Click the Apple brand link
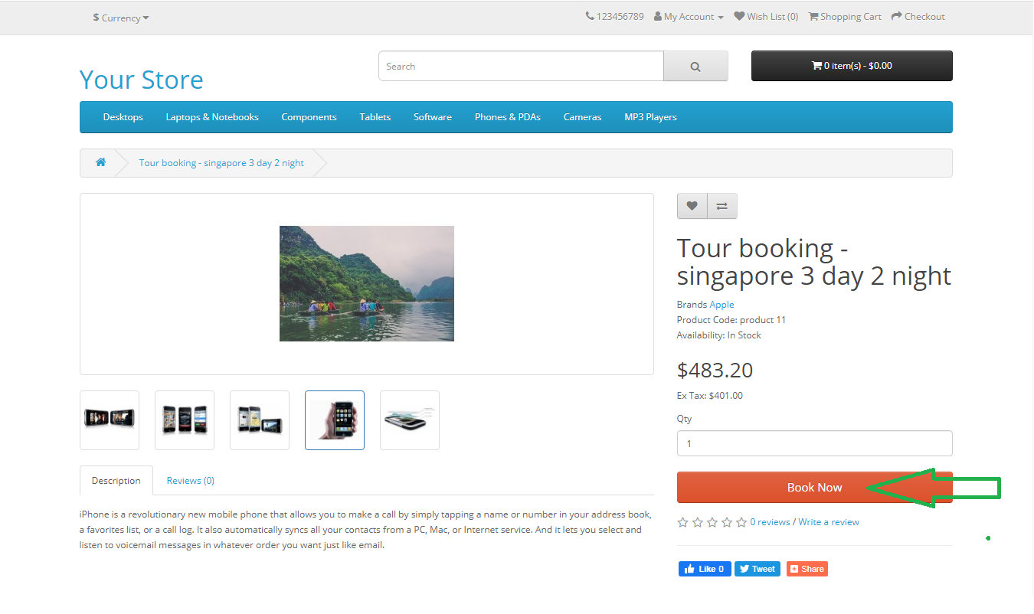 [x=722, y=305]
